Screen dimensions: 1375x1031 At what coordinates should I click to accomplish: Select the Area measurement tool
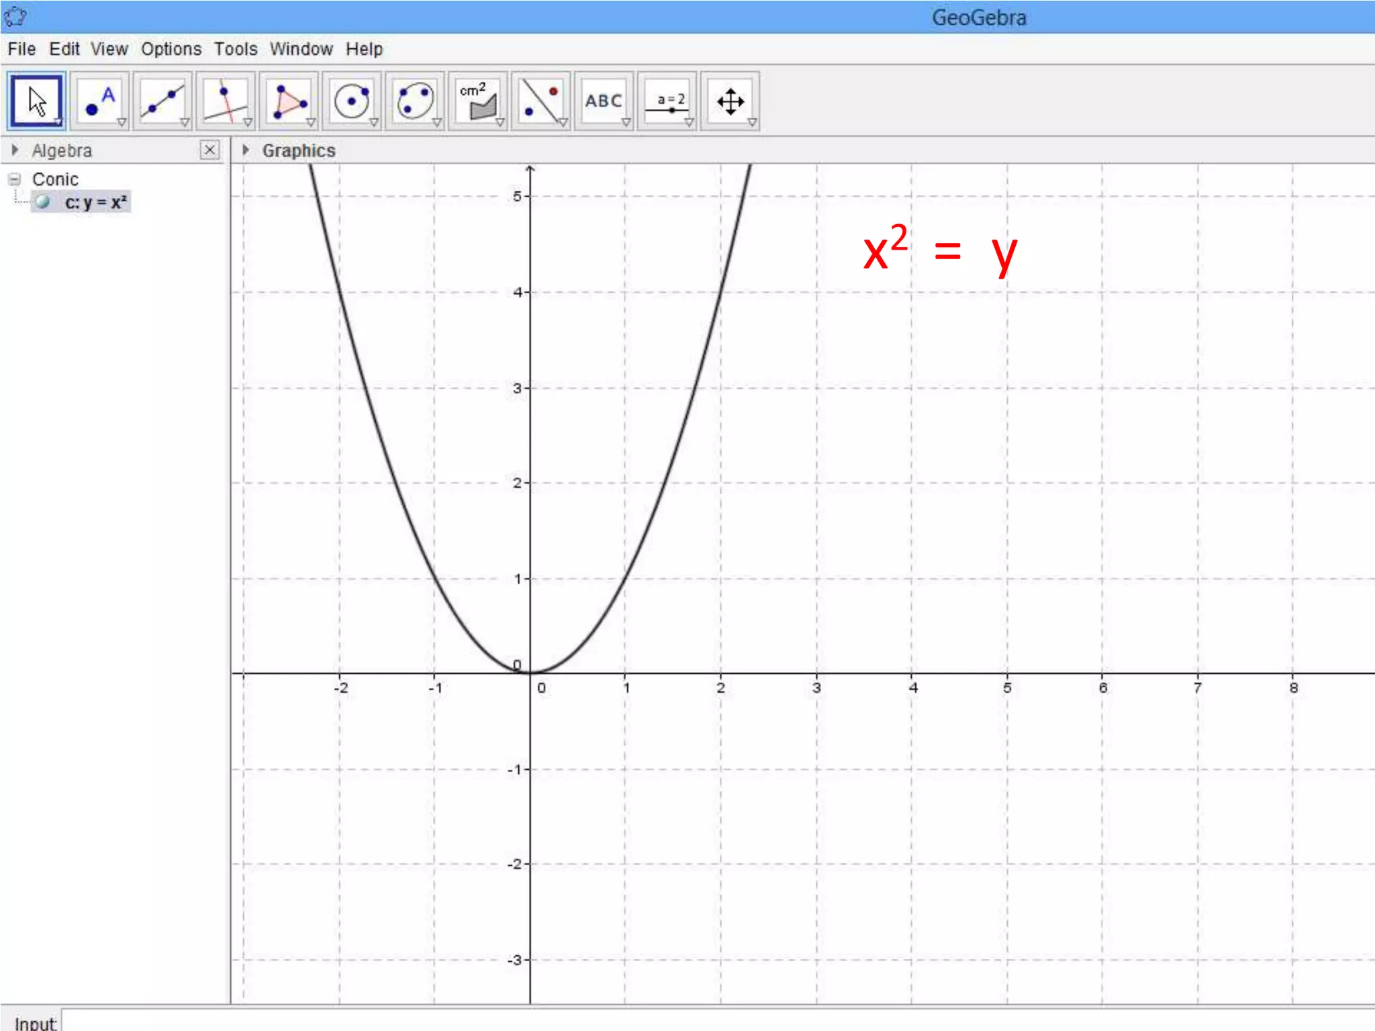click(x=477, y=101)
